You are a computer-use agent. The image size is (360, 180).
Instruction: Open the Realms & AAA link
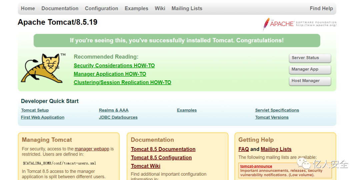coord(114,110)
